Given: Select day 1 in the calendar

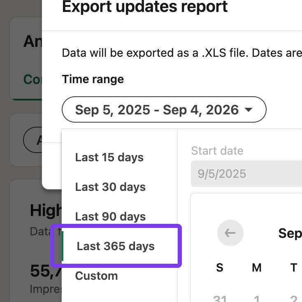Looking at the screenshot, I should click(257, 298).
